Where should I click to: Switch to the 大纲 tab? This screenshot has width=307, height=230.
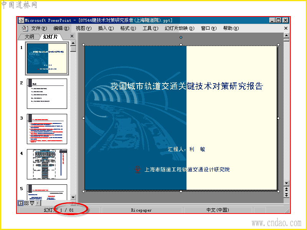pos(29,37)
